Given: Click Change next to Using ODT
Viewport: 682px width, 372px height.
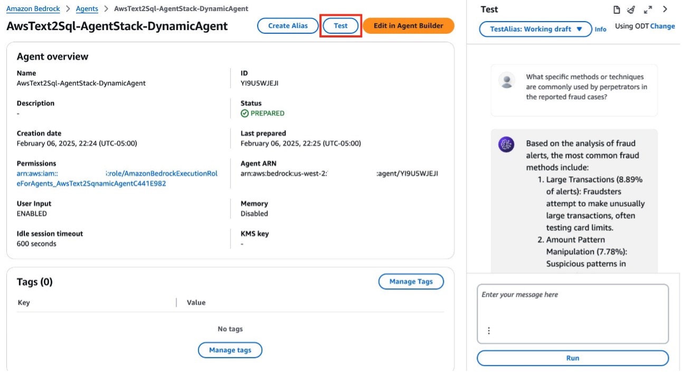Looking at the screenshot, I should (x=662, y=26).
